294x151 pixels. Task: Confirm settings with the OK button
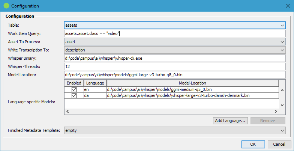tap(253, 144)
